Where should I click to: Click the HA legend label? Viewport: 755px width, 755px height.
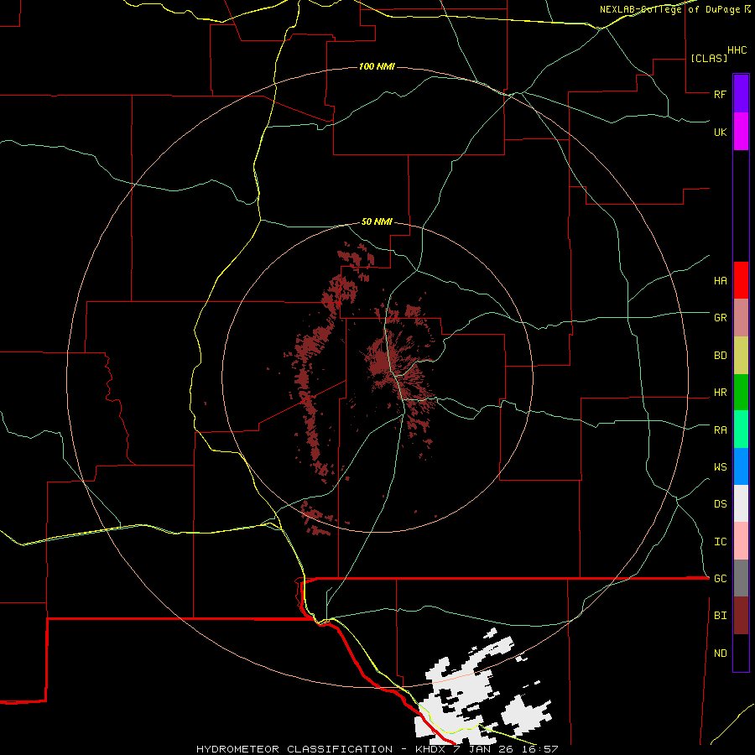[720, 281]
